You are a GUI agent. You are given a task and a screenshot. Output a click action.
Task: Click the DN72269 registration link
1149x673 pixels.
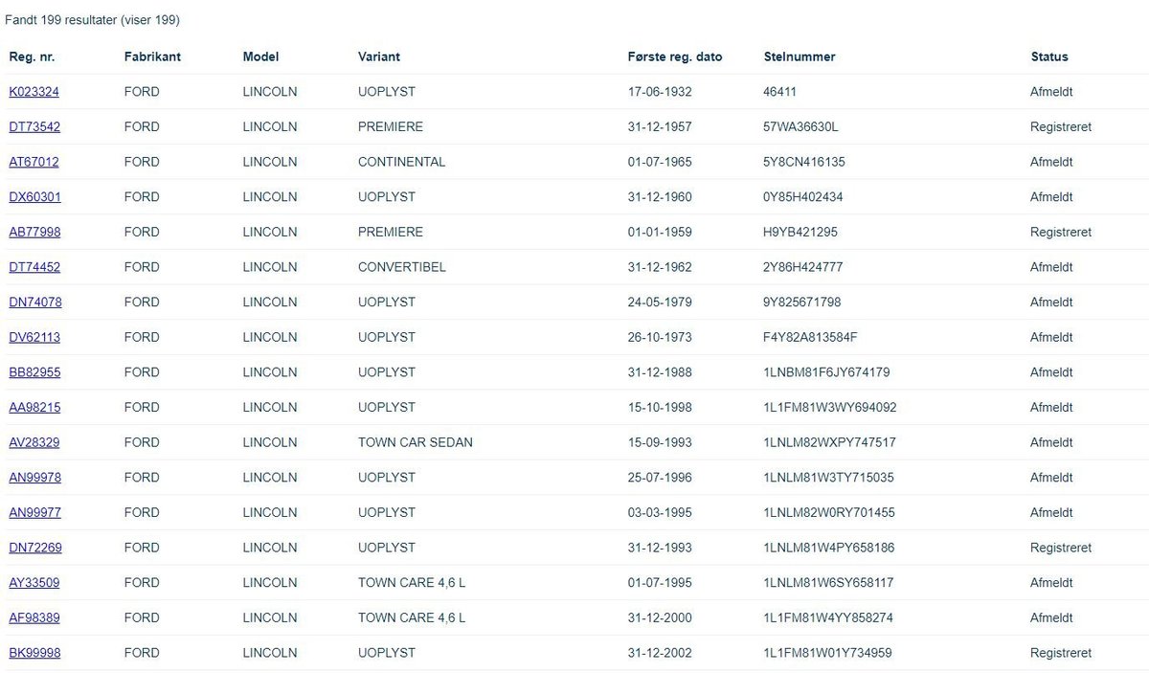(x=34, y=548)
